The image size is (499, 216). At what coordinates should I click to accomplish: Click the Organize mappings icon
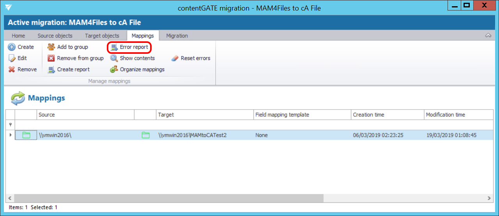click(x=114, y=69)
